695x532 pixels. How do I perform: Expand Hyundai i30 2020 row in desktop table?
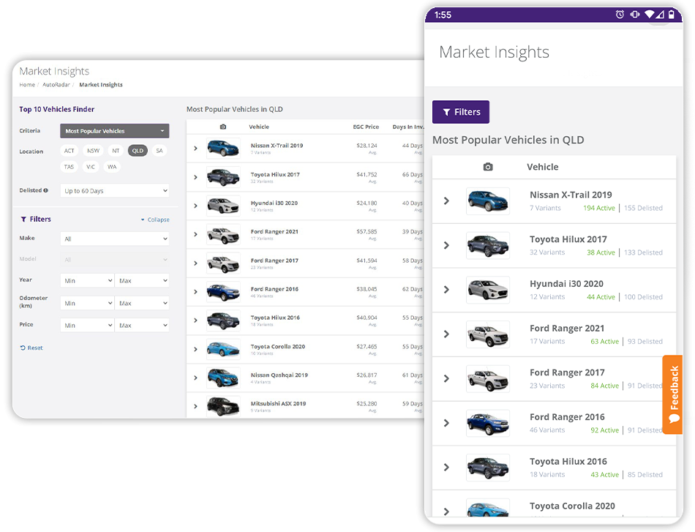(195, 206)
